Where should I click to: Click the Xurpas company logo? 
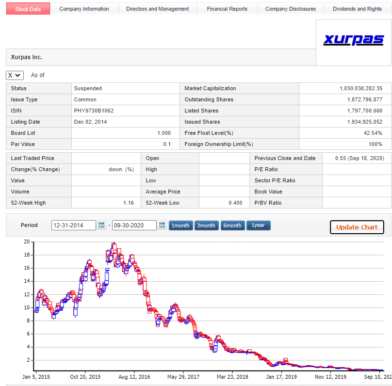353,40
